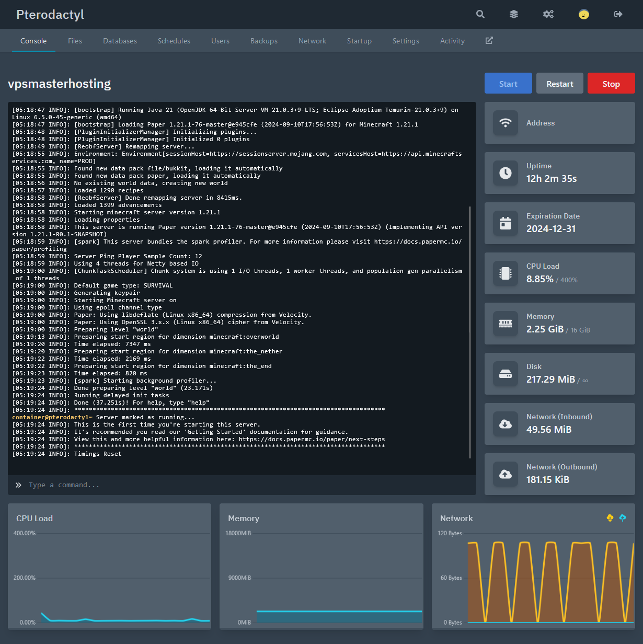
Task: Go to the Startup tab
Action: (359, 41)
